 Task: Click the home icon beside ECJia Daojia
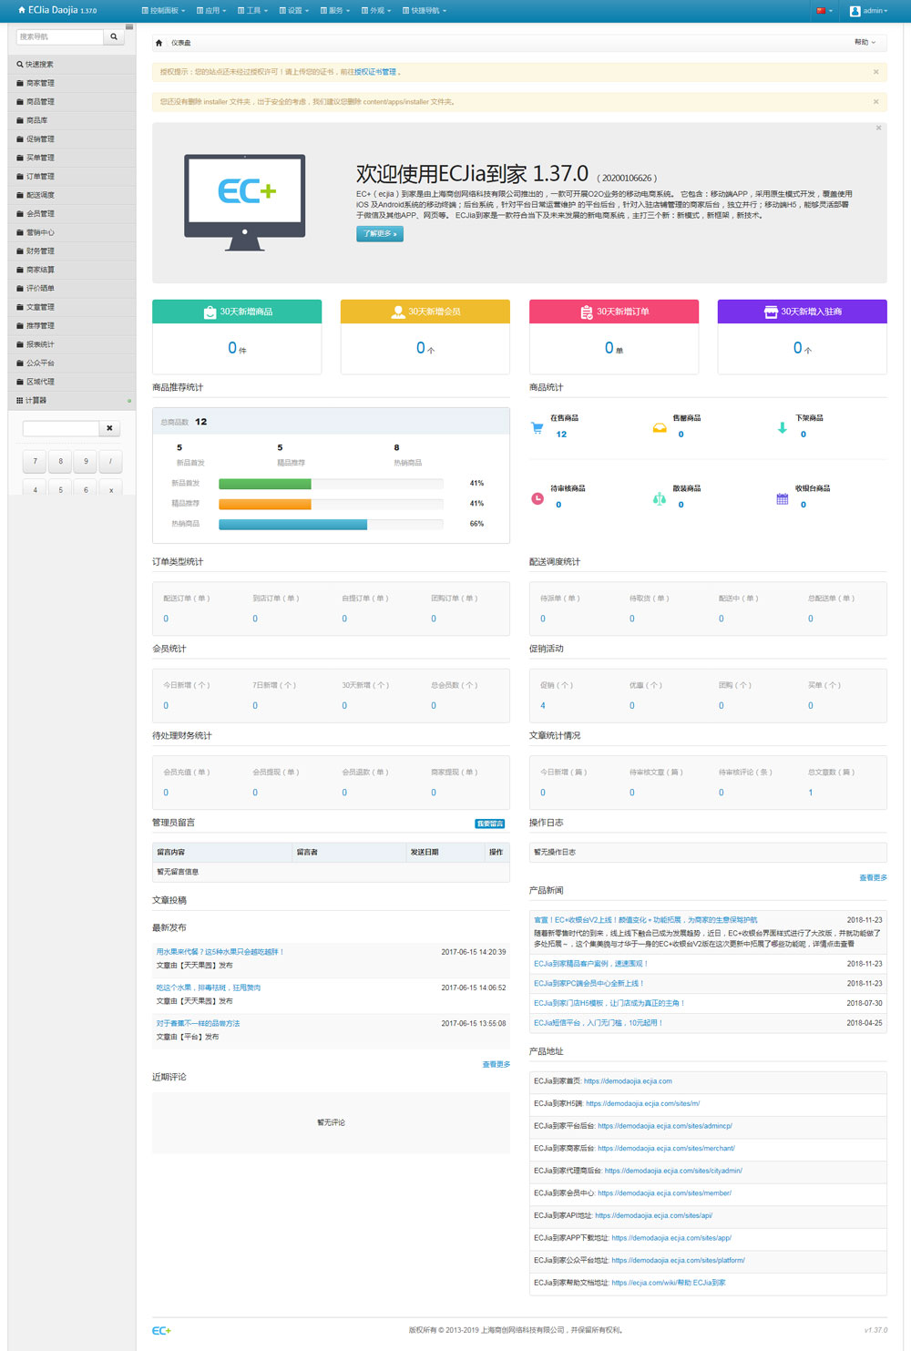click(22, 10)
